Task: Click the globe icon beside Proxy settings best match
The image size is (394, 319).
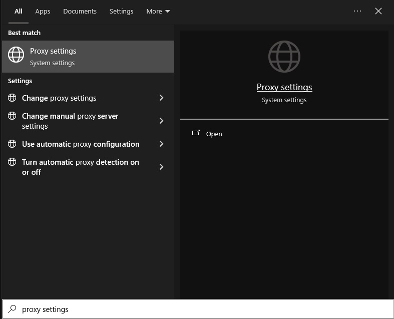Action: 16,55
